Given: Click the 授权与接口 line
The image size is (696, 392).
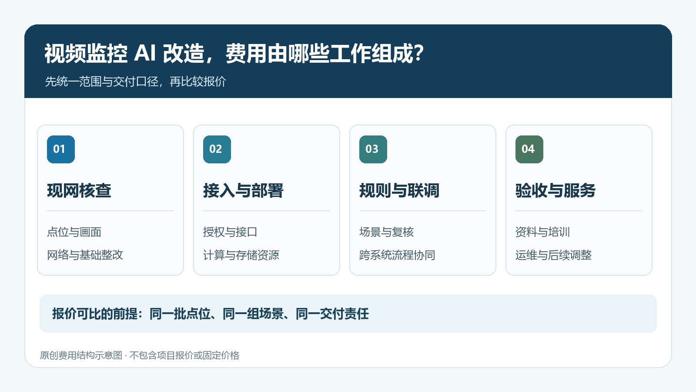Looking at the screenshot, I should [x=230, y=232].
